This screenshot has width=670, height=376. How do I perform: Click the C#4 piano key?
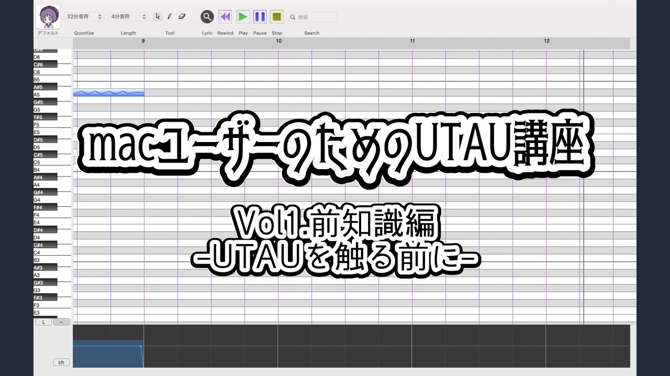[46, 245]
